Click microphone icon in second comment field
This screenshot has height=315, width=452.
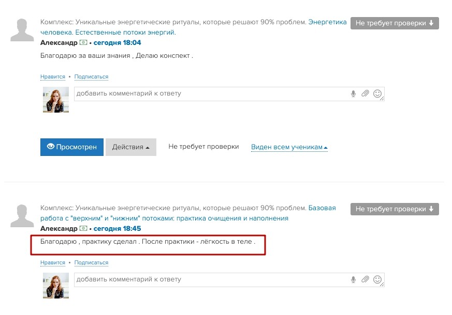pos(354,279)
